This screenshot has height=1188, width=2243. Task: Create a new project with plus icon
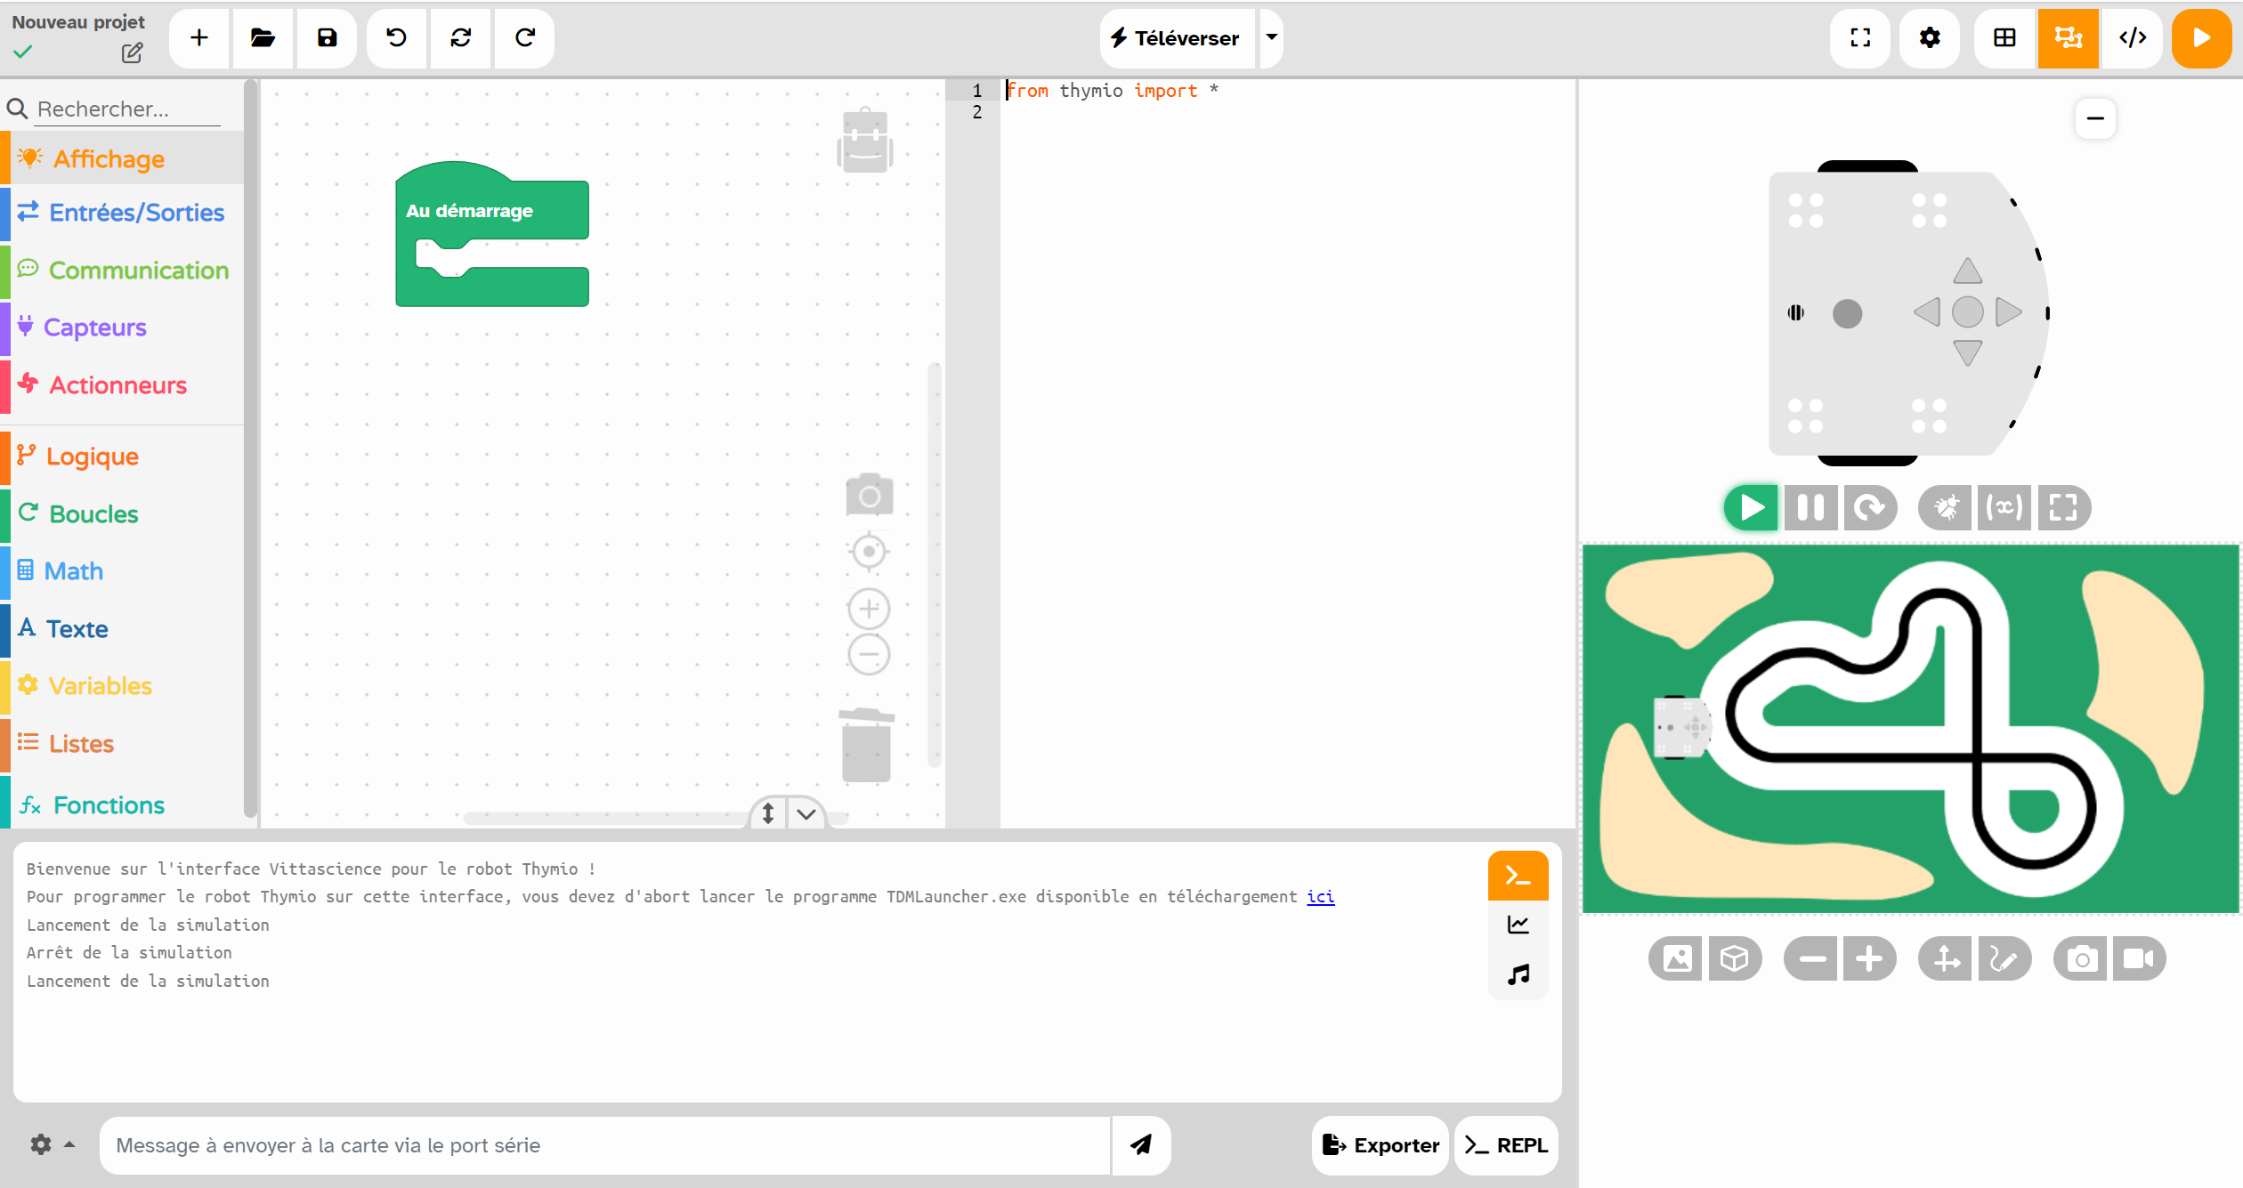pos(199,37)
